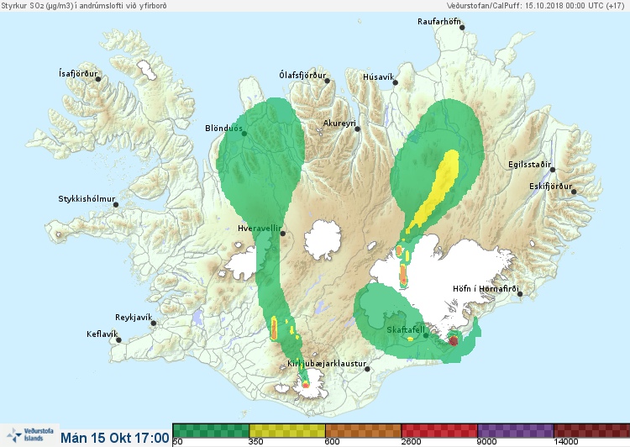Image resolution: width=630 pixels, height=447 pixels.
Task: Click the Reykjavík city marker dot
Action: 154,323
